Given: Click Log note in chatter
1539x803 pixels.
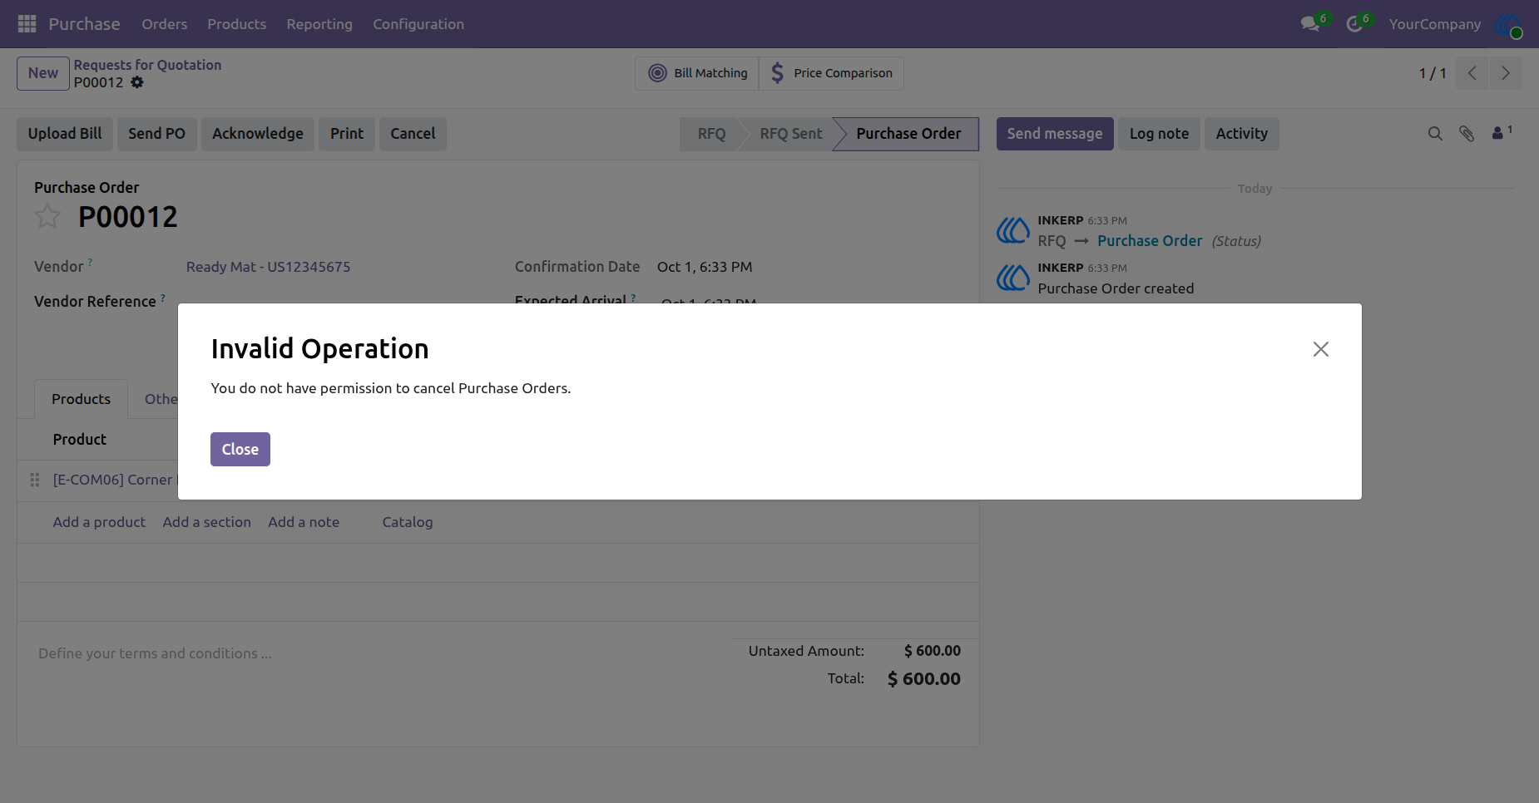Looking at the screenshot, I should click(1159, 134).
